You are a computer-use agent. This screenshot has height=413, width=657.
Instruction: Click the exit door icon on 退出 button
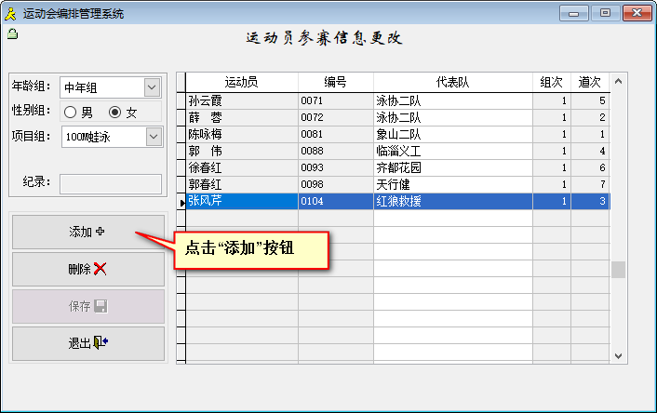point(101,343)
